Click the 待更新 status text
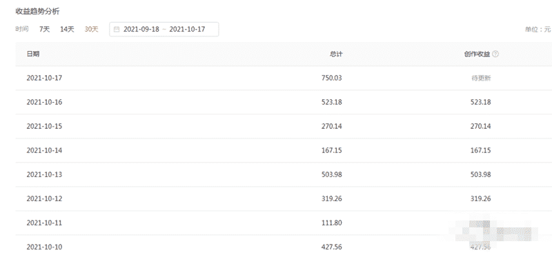The width and height of the screenshot is (552, 257). [481, 79]
